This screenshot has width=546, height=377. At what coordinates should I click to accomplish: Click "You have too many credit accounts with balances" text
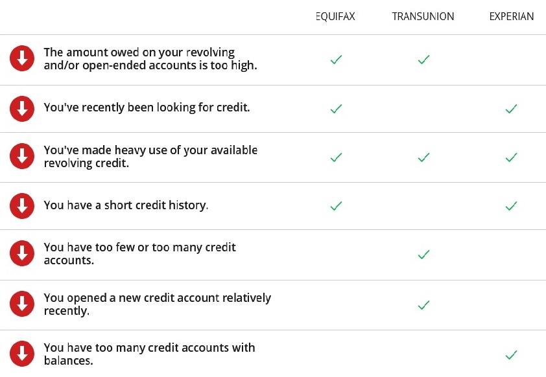click(149, 354)
